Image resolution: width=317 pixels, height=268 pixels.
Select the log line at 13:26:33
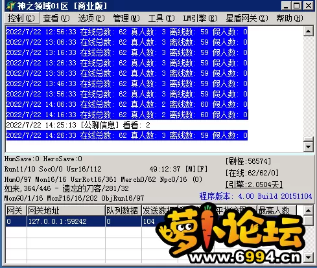[127, 63]
